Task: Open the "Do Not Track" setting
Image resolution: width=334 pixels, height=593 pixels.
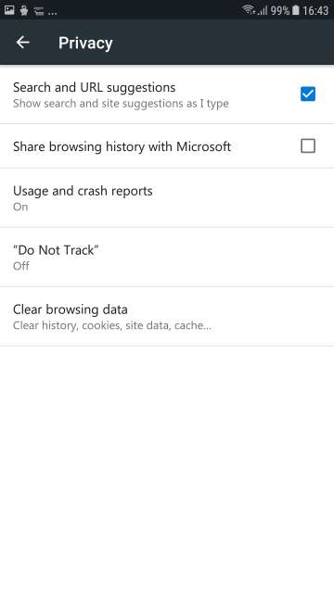Action: pos(167,258)
